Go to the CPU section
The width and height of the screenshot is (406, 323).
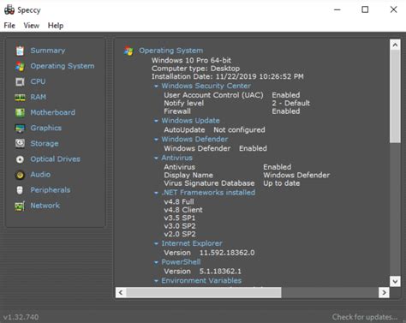(38, 81)
